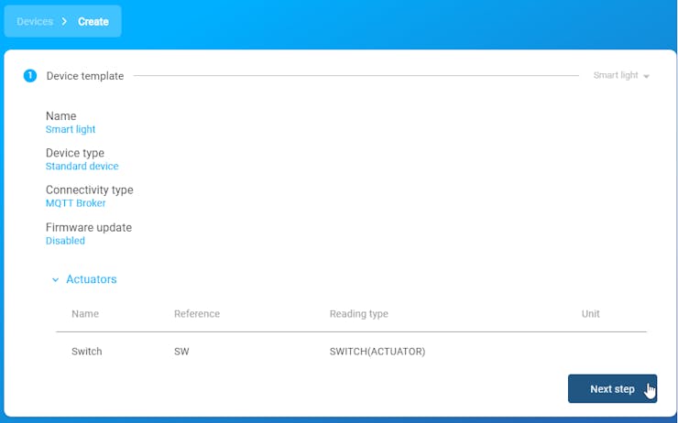
Task: Click the step 1 circle icon
Action: click(30, 76)
